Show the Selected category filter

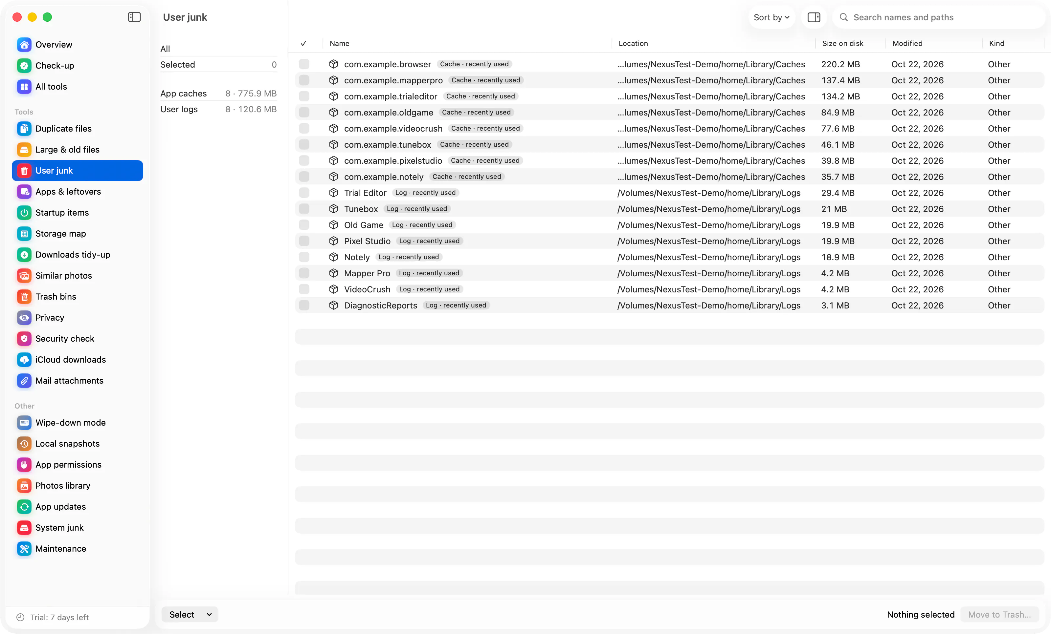(218, 64)
